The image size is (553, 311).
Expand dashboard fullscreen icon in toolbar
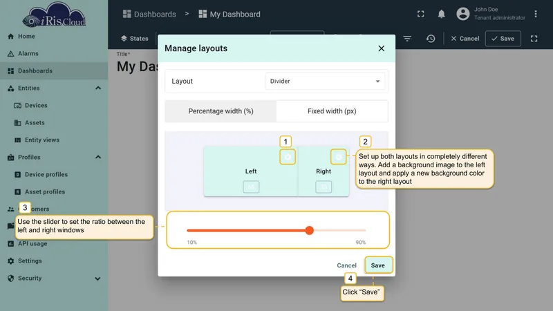point(534,39)
